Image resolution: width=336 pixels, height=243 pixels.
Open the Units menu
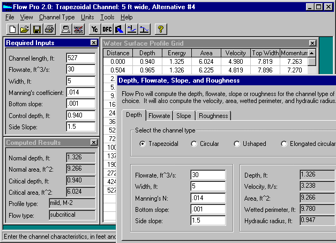pos(87,17)
